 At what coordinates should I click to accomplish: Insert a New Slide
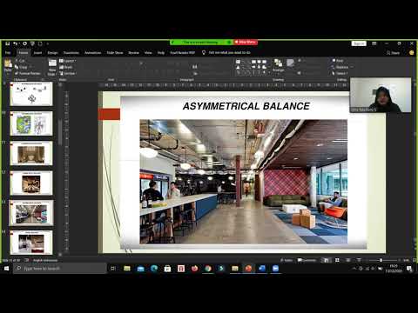[x=52, y=67]
